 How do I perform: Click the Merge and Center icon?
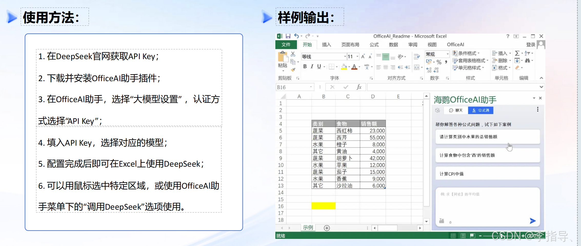click(x=417, y=67)
